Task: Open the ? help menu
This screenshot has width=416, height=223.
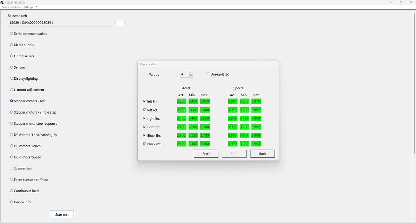Action: (36, 7)
